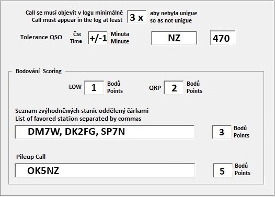The width and height of the screenshot is (275, 197).
Task: Click the 'QRP' label
Action: (x=155, y=88)
